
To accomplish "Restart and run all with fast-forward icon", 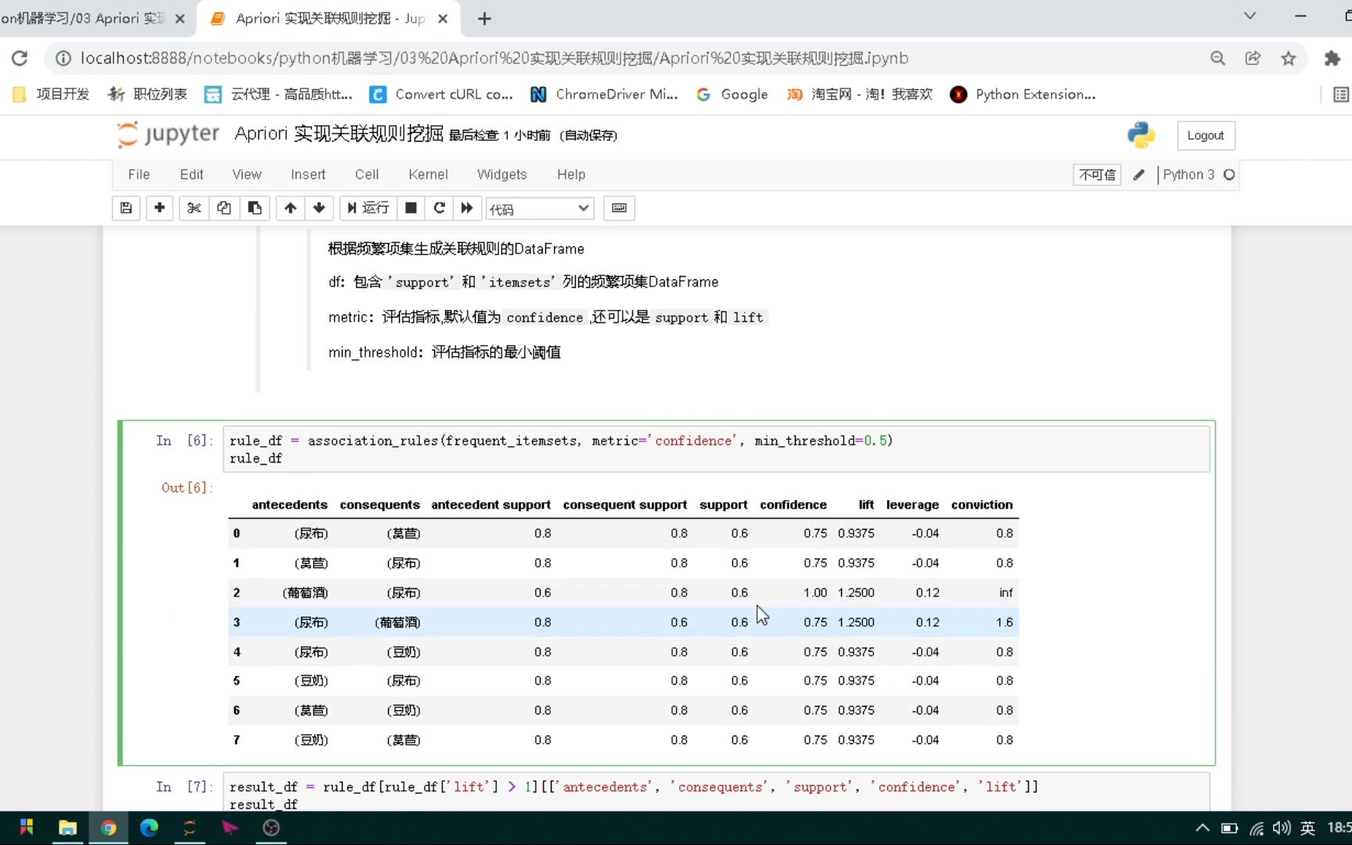I will click(466, 208).
